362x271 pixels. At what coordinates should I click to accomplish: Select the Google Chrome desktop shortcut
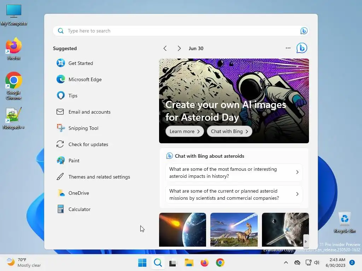tap(14, 86)
